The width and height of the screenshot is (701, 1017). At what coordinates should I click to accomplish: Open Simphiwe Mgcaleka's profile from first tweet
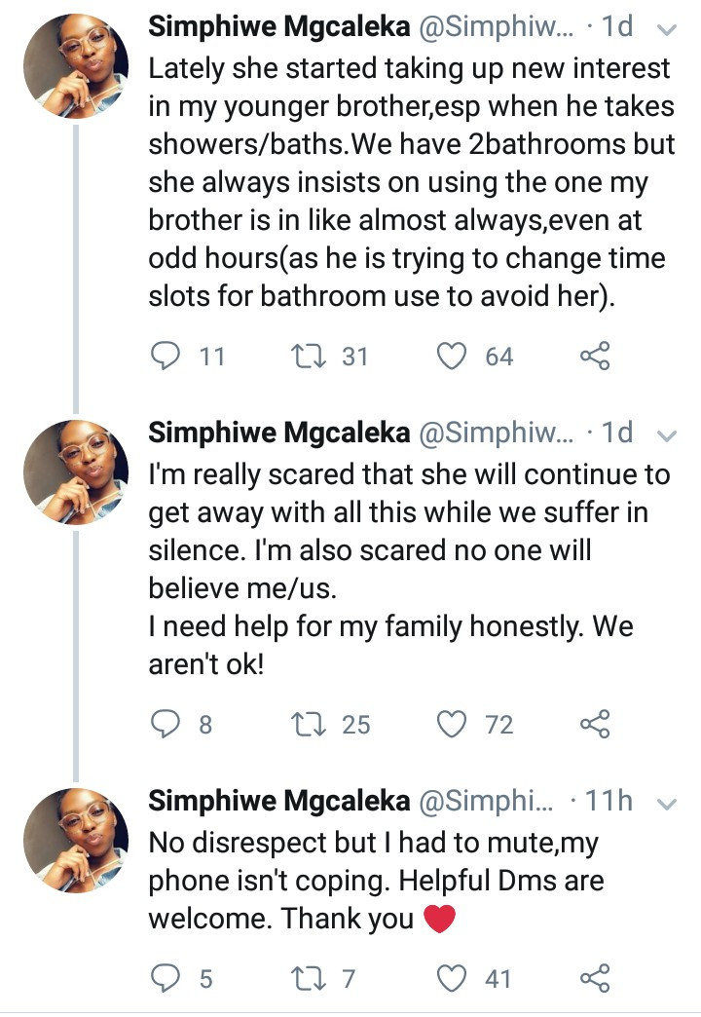coord(278,29)
